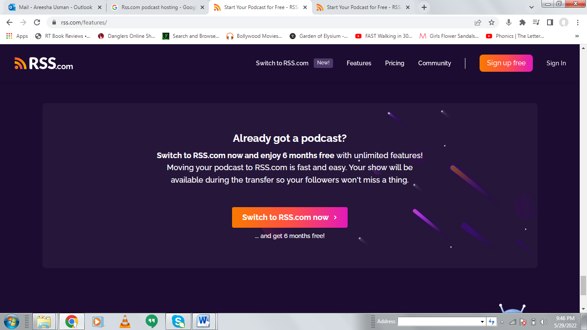Open Community in the site menu
Viewport: 587px width, 330px height.
point(434,63)
